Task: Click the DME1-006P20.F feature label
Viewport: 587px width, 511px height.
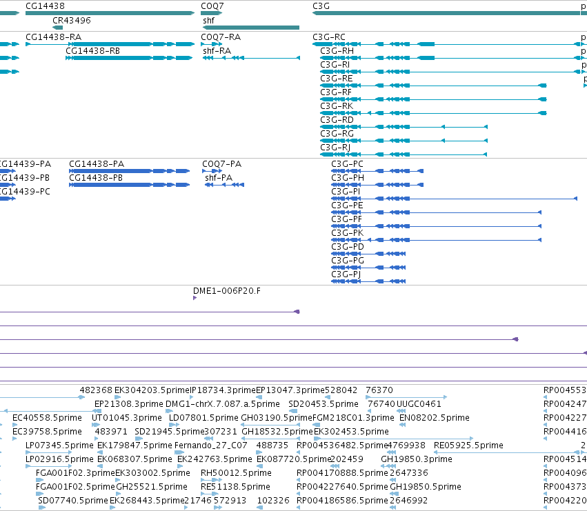Action: [x=226, y=291]
